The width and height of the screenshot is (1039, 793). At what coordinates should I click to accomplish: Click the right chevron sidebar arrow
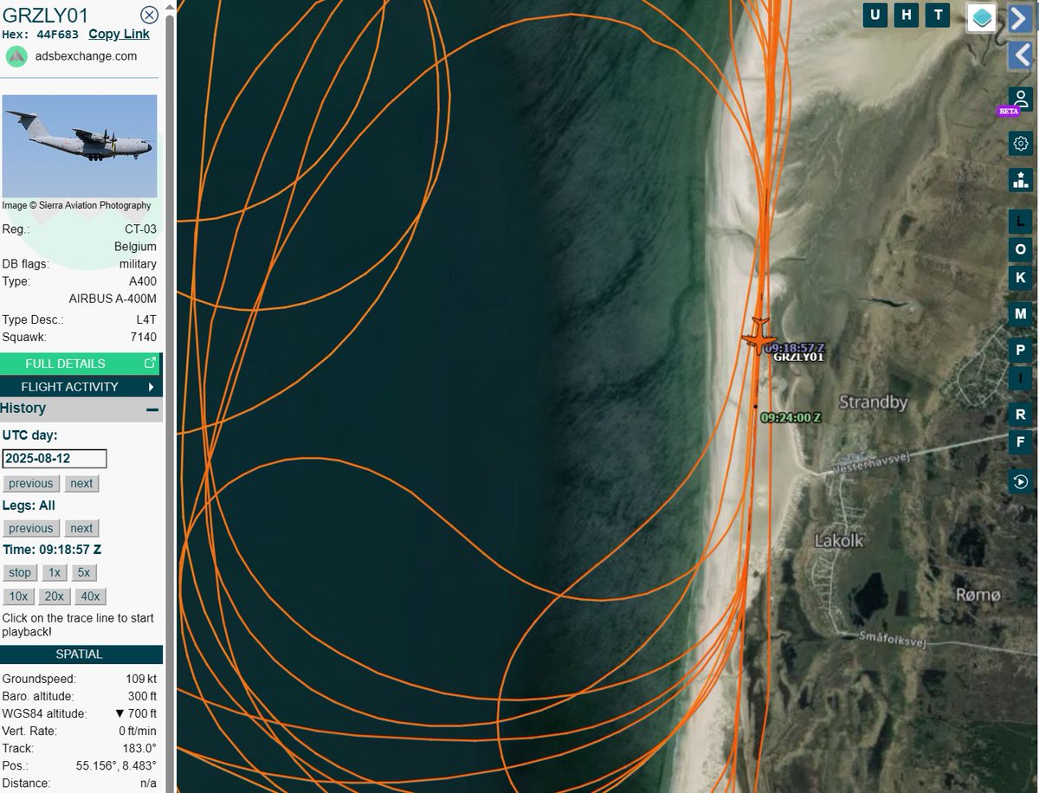pyautogui.click(x=1019, y=18)
